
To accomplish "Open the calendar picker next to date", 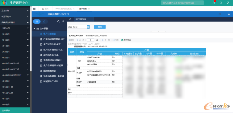I will tap(88, 27).
